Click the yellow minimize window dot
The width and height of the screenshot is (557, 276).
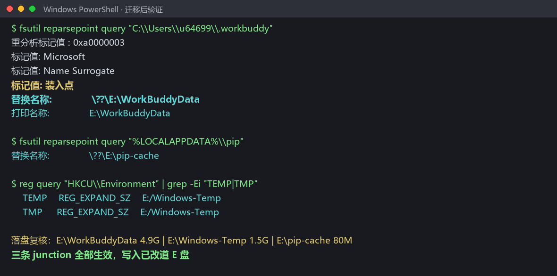click(21, 9)
